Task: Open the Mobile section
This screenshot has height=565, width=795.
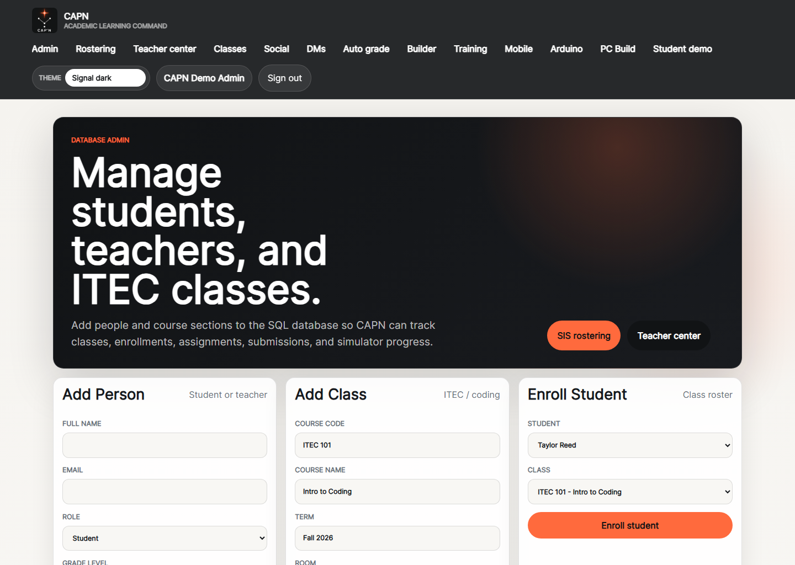Action: [x=518, y=49]
